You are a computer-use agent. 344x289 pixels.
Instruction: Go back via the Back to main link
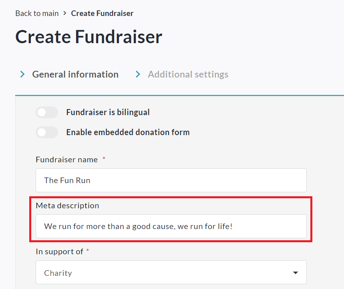[x=37, y=13]
